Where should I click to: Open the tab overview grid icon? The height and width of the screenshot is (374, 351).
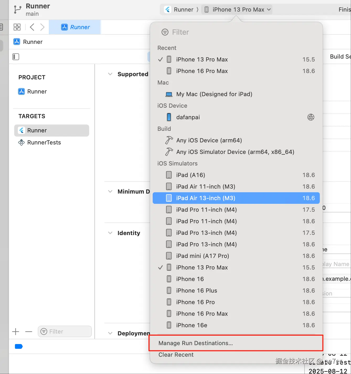17,27
